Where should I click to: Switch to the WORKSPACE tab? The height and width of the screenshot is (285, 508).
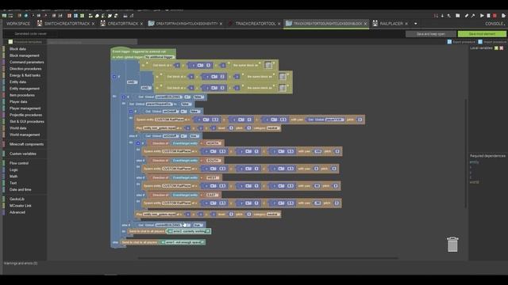[18, 24]
